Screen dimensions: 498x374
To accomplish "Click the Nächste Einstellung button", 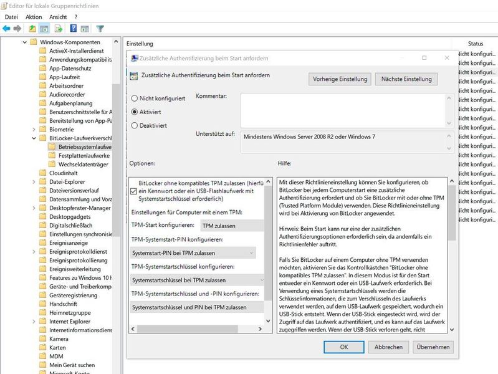I will pos(406,79).
